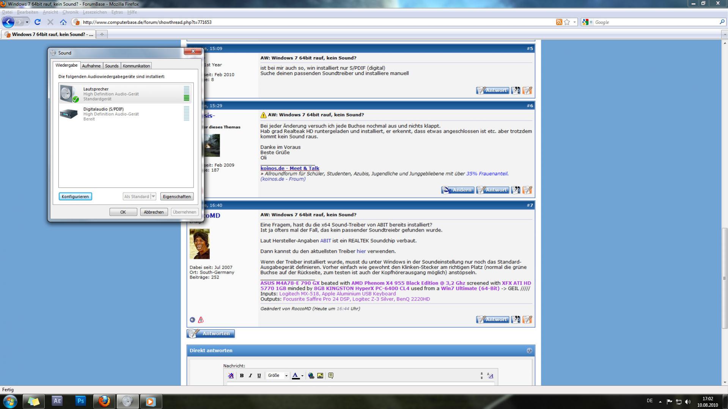Click the Firefox back navigation arrow
The height and width of the screenshot is (409, 728).
pyautogui.click(x=8, y=22)
